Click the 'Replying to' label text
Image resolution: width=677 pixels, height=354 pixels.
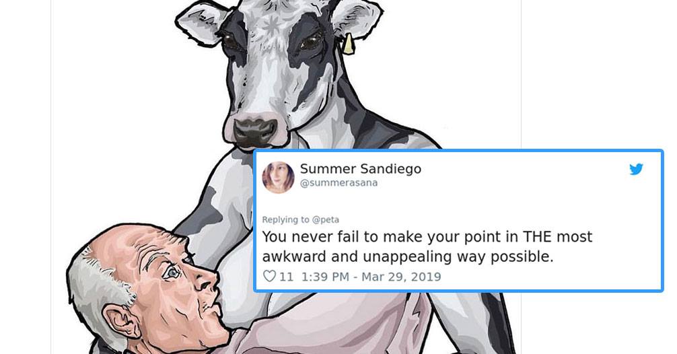pyautogui.click(x=285, y=220)
